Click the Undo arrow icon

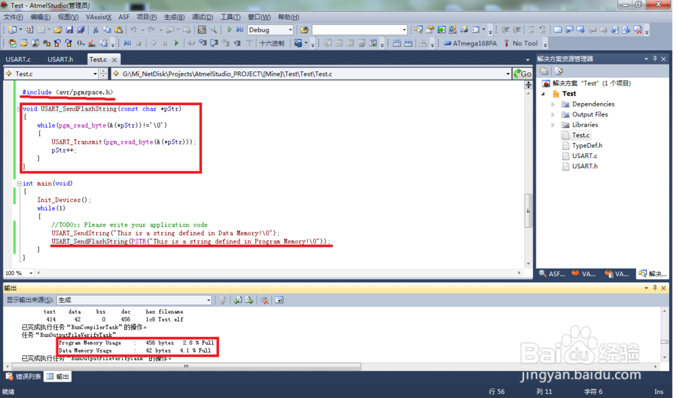(133, 30)
